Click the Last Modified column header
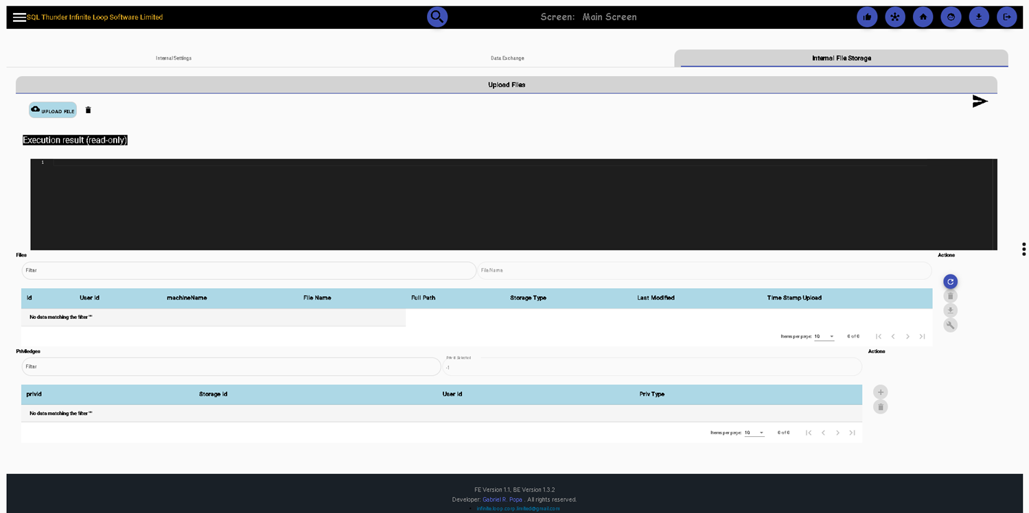The image size is (1029, 513). tap(656, 298)
